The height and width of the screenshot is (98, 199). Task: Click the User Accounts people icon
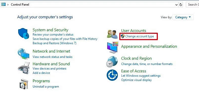coord(112,34)
